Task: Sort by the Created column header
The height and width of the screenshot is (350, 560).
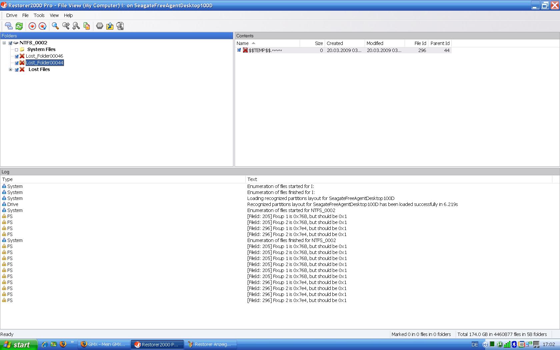Action: [345, 43]
